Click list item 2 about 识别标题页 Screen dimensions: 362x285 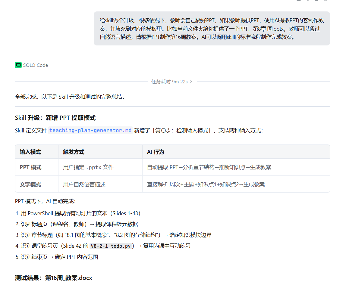pos(77,224)
